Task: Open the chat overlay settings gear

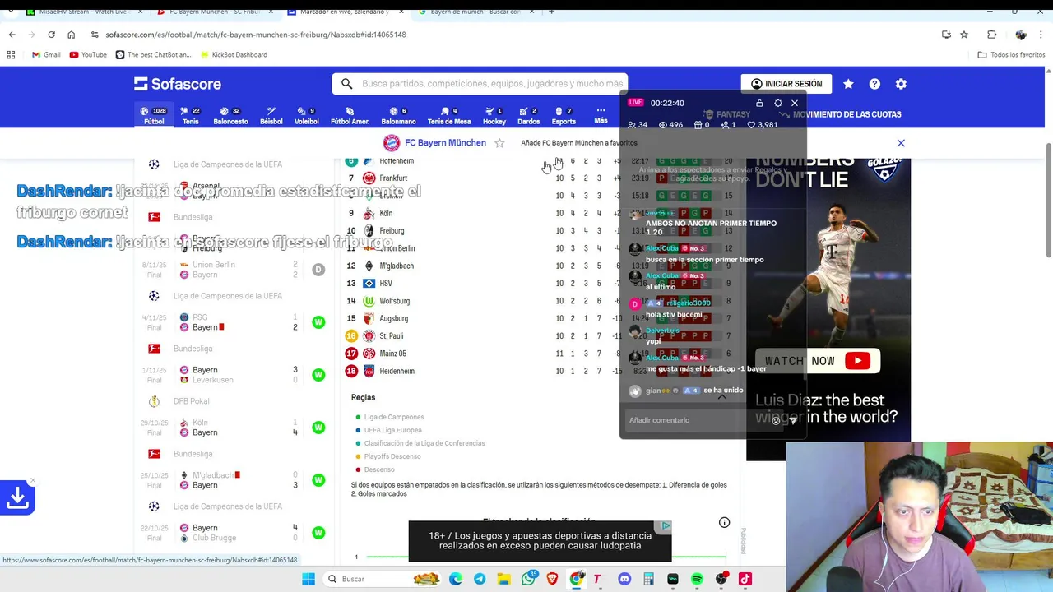Action: pos(777,103)
